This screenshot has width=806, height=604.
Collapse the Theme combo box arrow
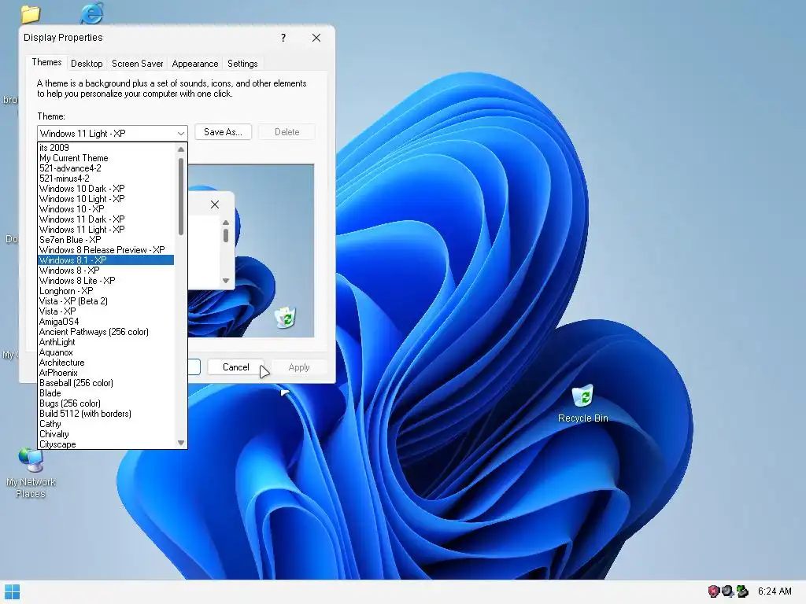point(181,134)
